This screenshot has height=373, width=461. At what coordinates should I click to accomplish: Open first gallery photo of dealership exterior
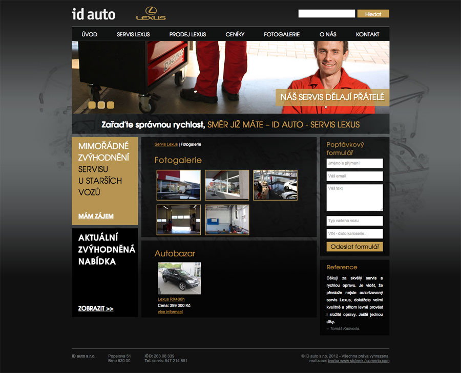point(179,185)
